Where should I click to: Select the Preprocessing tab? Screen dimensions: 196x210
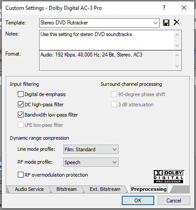[149, 189]
